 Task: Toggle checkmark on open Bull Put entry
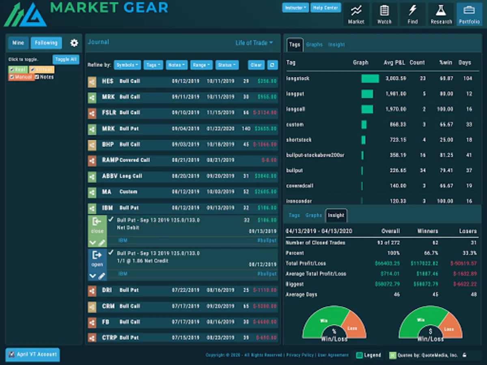(x=111, y=253)
